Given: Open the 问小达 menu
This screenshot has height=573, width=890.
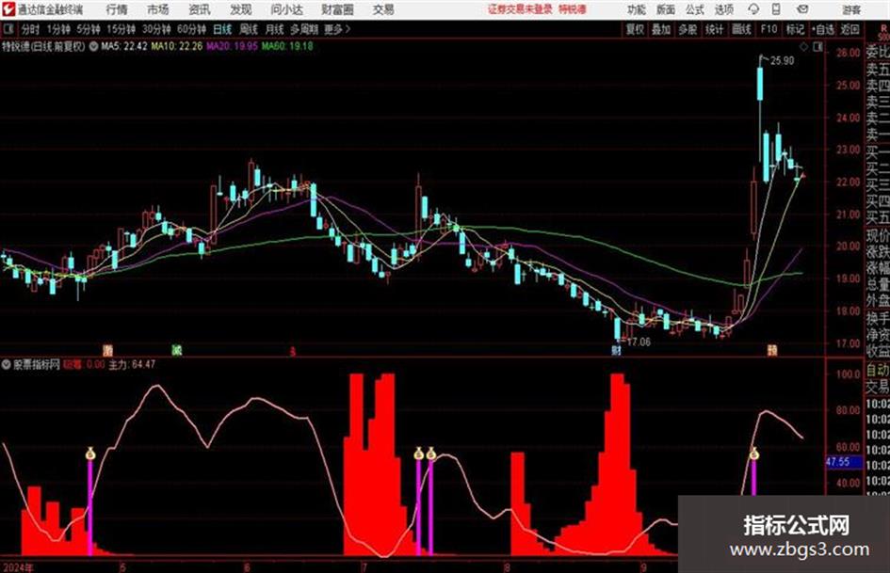Looking at the screenshot, I should [x=286, y=9].
